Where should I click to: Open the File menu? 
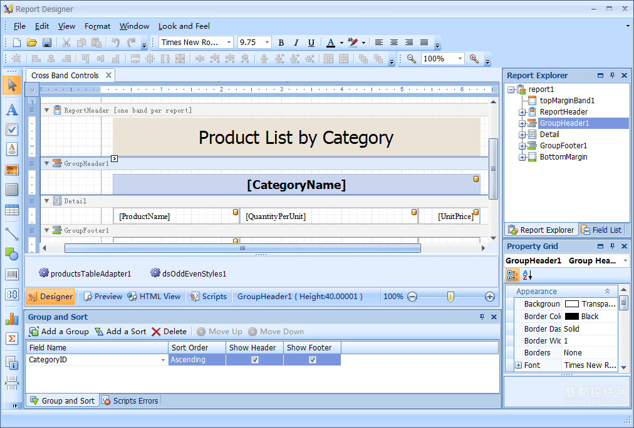pos(19,26)
